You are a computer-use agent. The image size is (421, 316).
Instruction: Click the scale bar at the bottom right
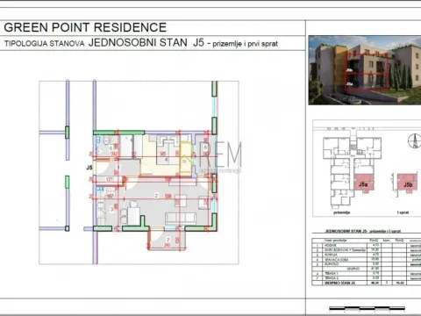pyautogui.click(x=367, y=308)
